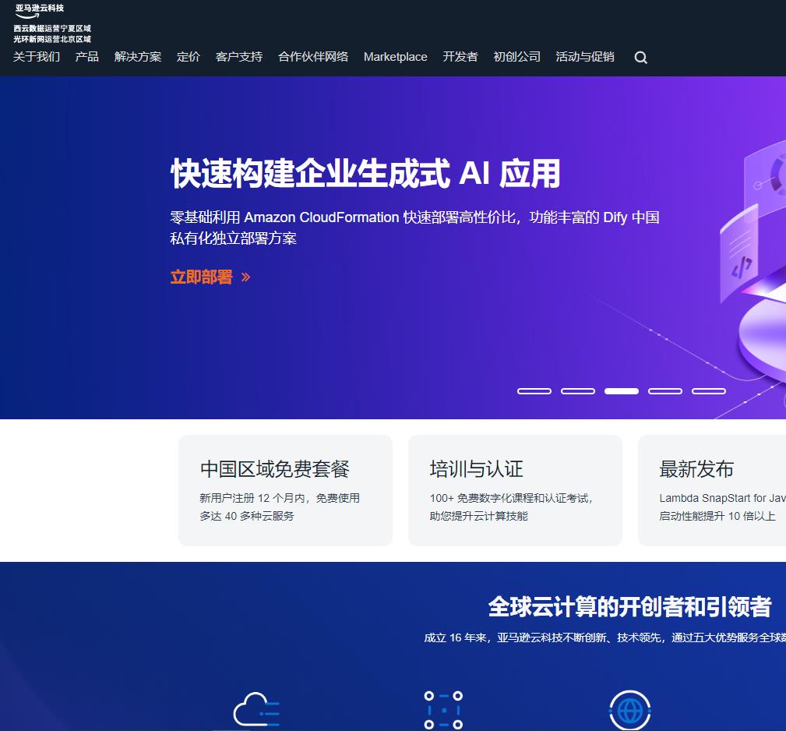Click the Lambda SnapStart description text
This screenshot has height=731, width=786.
(x=722, y=507)
